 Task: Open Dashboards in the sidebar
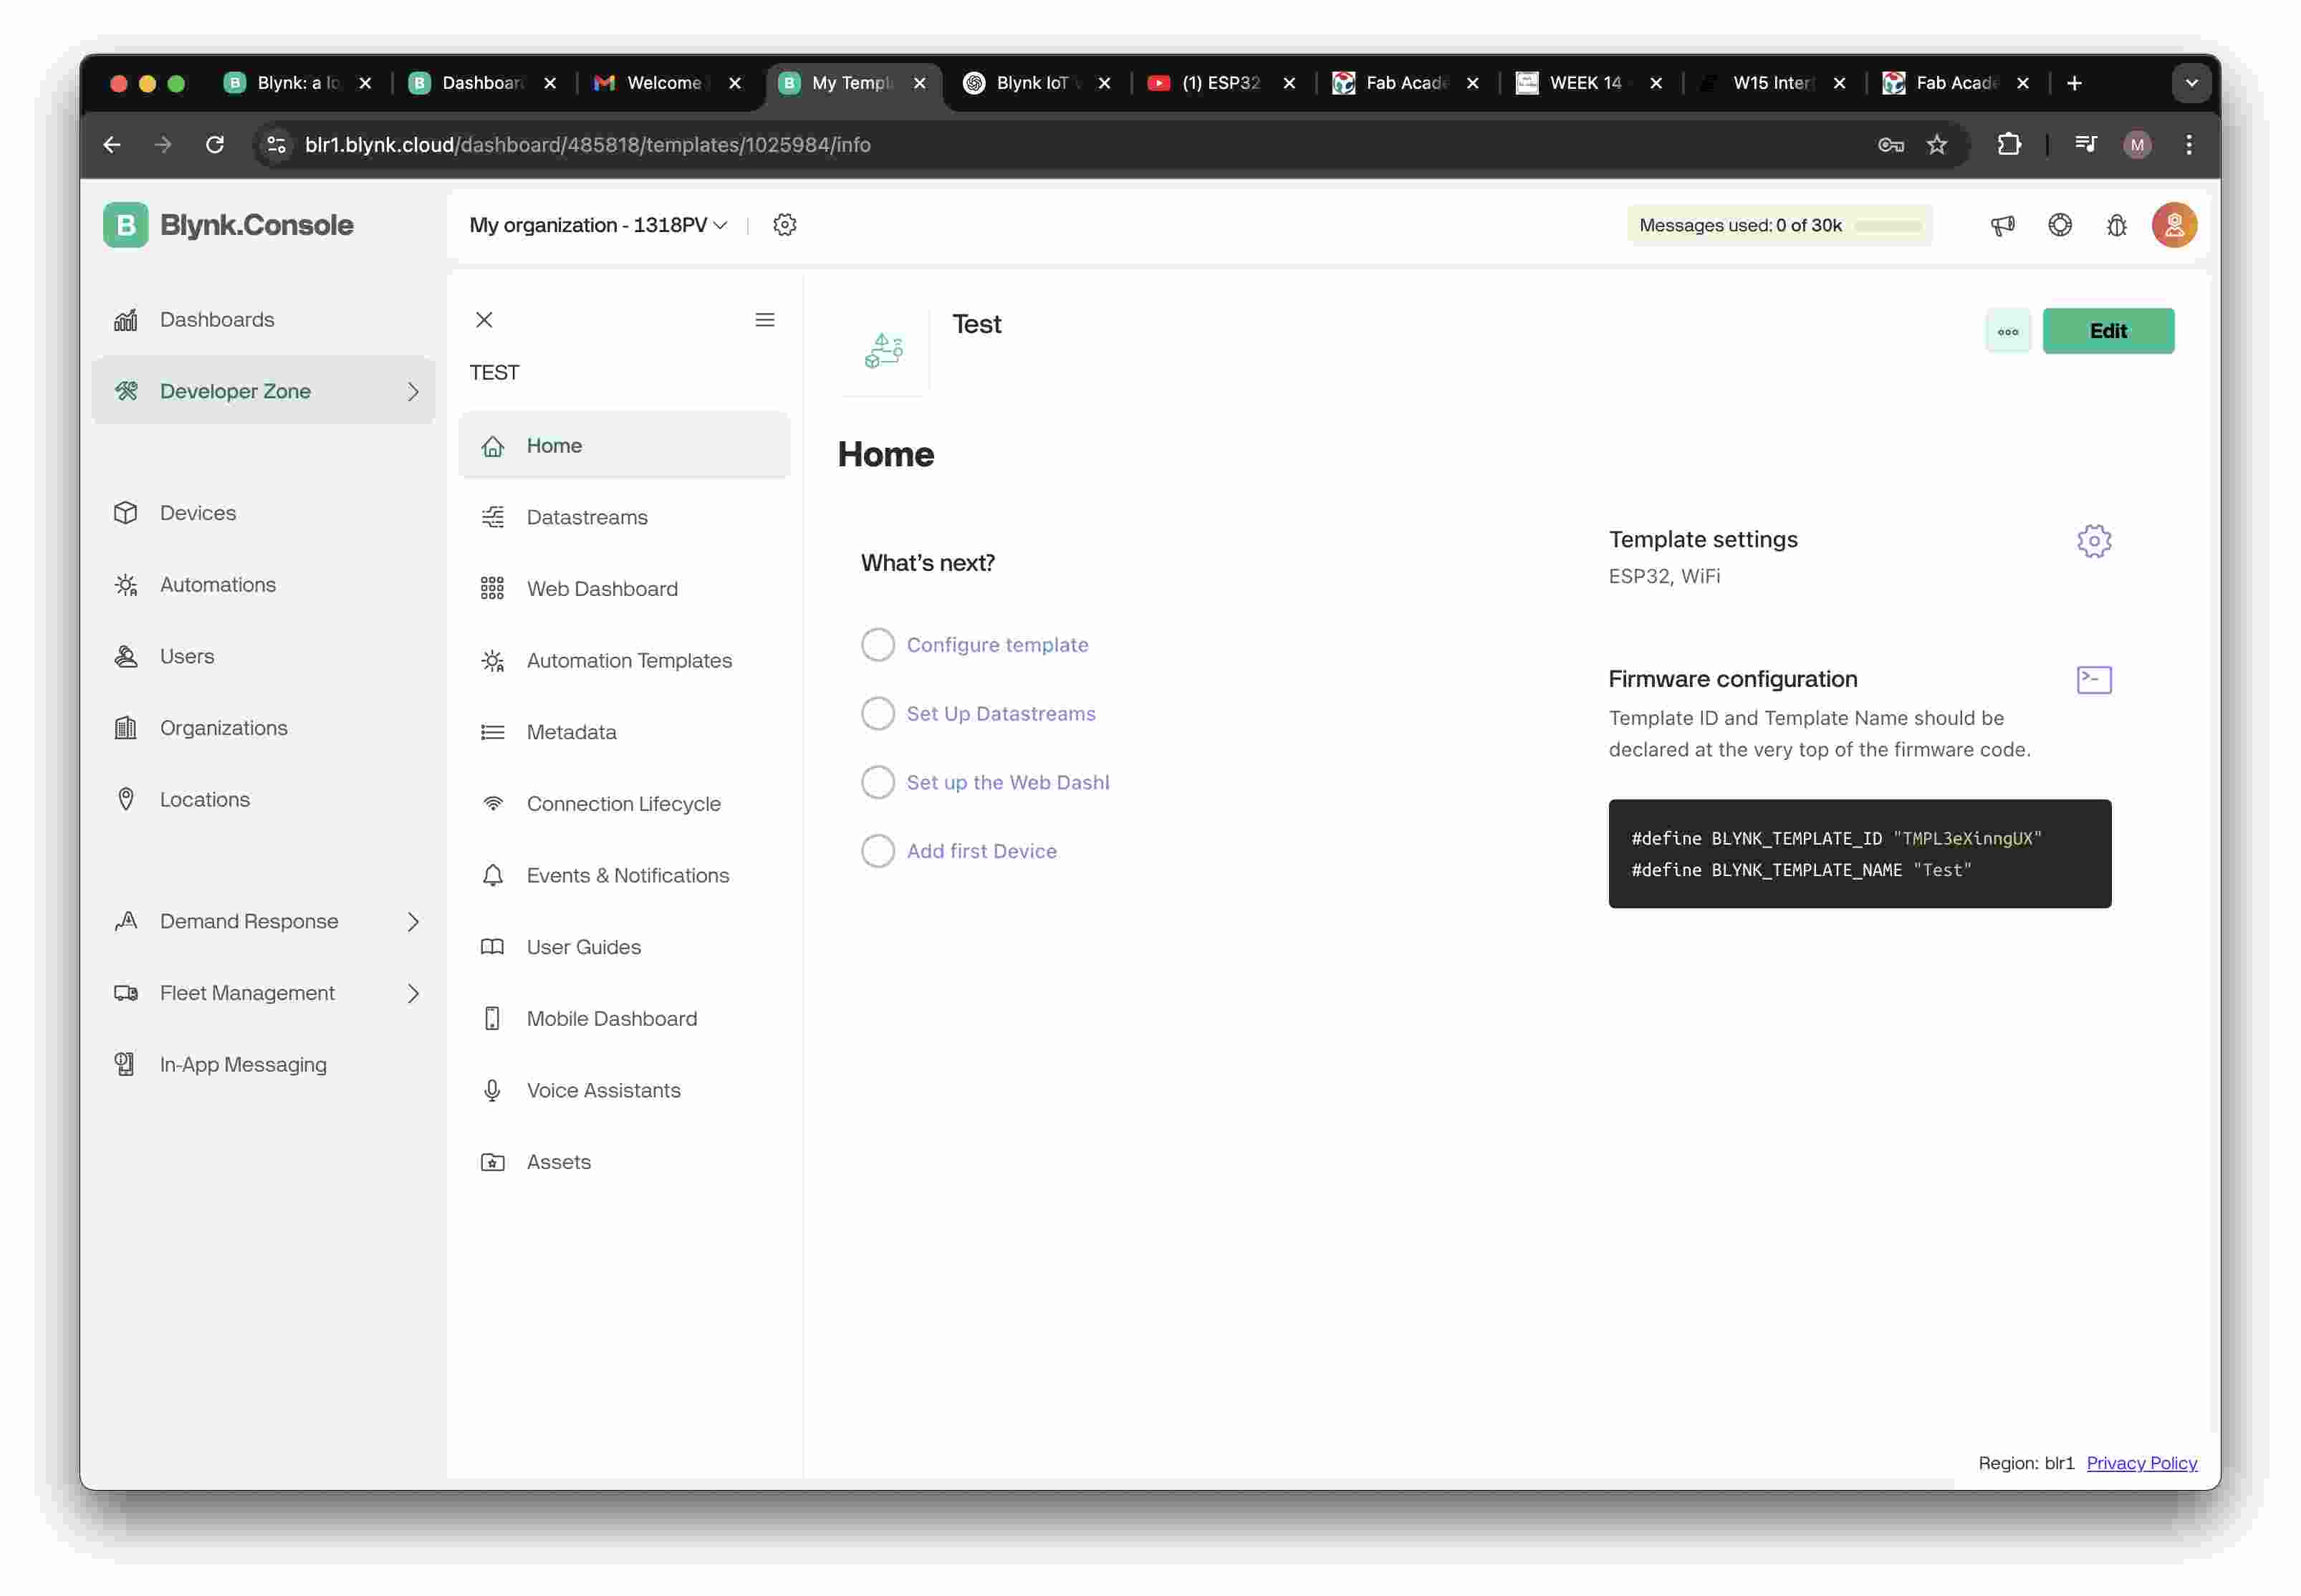point(264,320)
